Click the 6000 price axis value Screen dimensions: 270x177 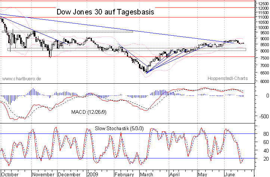coord(264,81)
